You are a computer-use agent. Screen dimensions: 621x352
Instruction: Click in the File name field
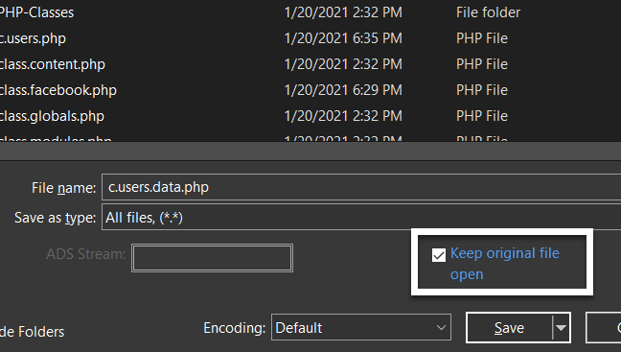(360, 187)
